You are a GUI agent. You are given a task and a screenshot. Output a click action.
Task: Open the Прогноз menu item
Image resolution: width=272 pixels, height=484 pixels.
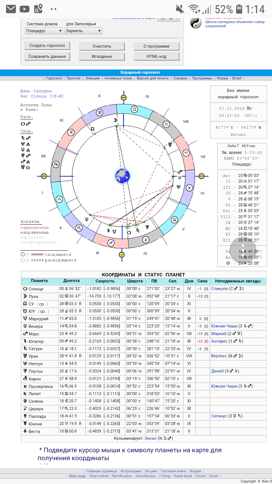coord(73,78)
